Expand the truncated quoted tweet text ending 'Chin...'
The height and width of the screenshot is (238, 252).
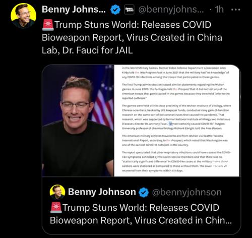point(141,214)
